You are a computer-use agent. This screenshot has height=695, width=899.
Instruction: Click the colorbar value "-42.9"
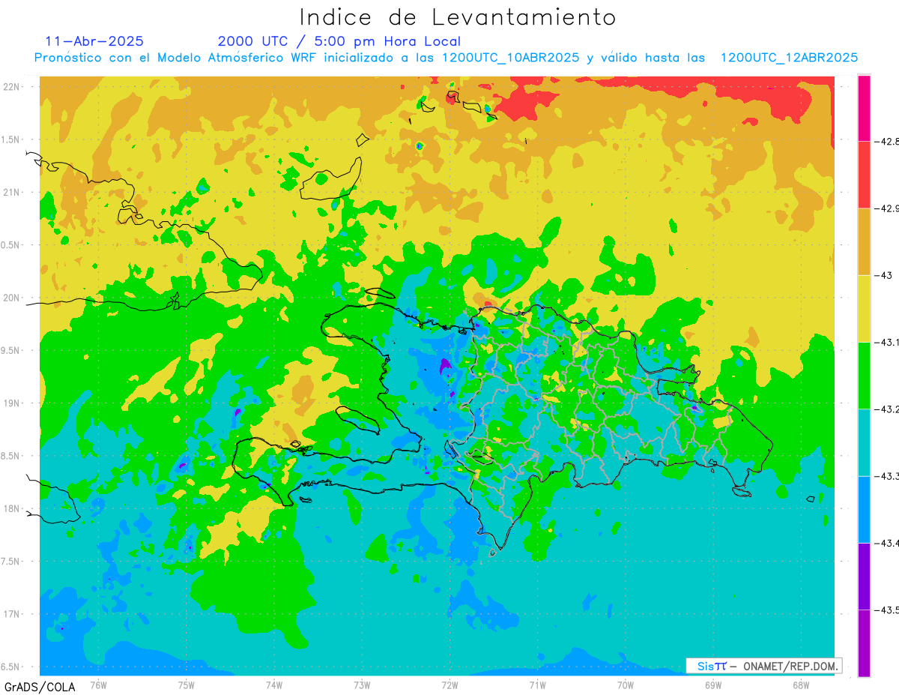[x=889, y=208]
